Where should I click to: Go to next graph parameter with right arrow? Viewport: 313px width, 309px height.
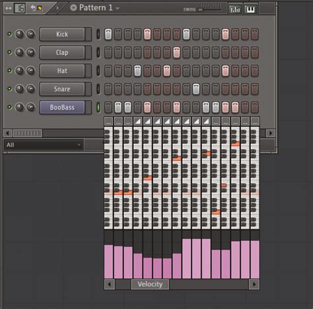pyautogui.click(x=254, y=285)
